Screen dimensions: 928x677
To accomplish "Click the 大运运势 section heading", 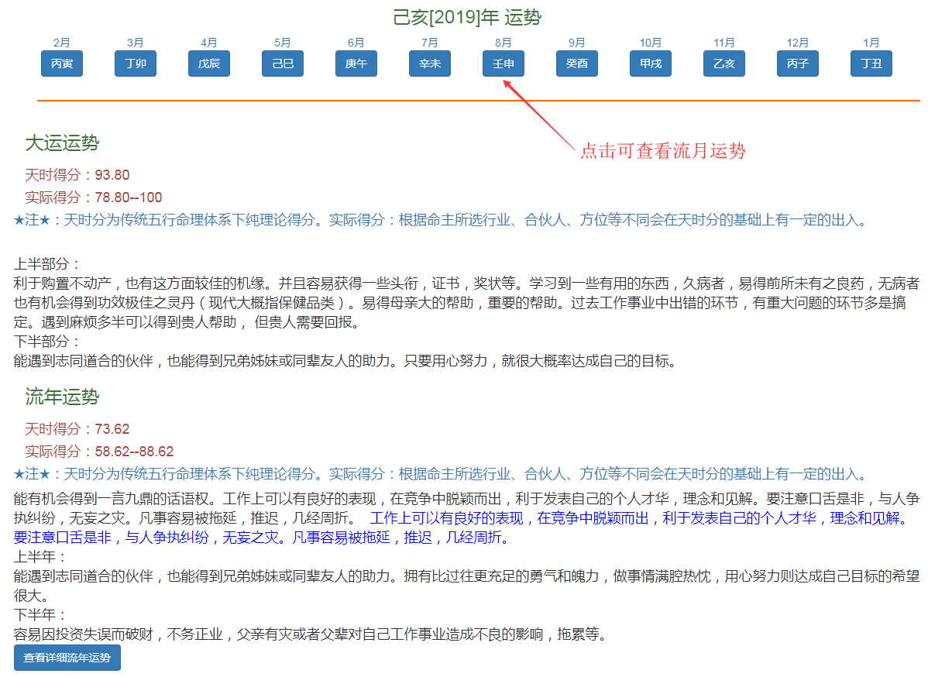I will click(62, 143).
